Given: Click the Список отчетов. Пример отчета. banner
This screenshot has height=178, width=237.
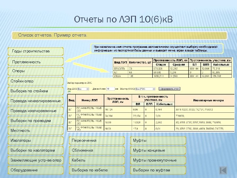Looking at the screenshot, I should [x=119, y=36].
